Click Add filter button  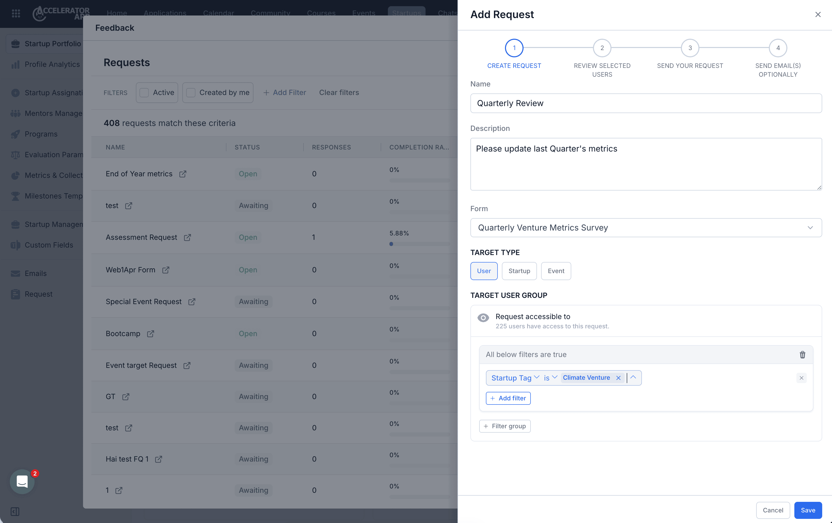[x=508, y=398]
